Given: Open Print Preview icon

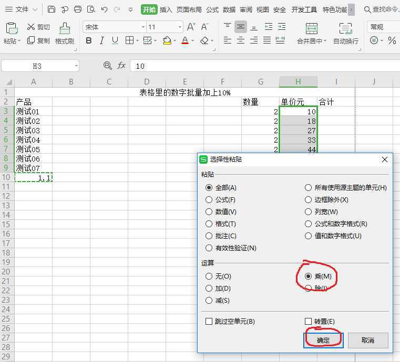Looking at the screenshot, I should [x=91, y=9].
